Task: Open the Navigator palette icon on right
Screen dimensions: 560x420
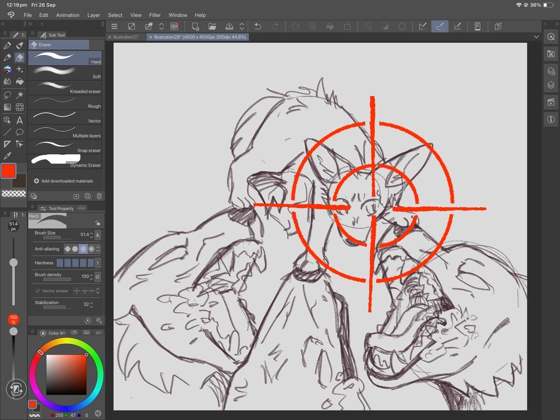Action: point(551,37)
